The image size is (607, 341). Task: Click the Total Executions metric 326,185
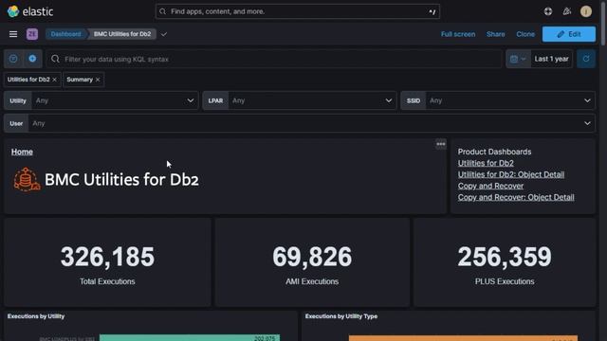(x=107, y=257)
